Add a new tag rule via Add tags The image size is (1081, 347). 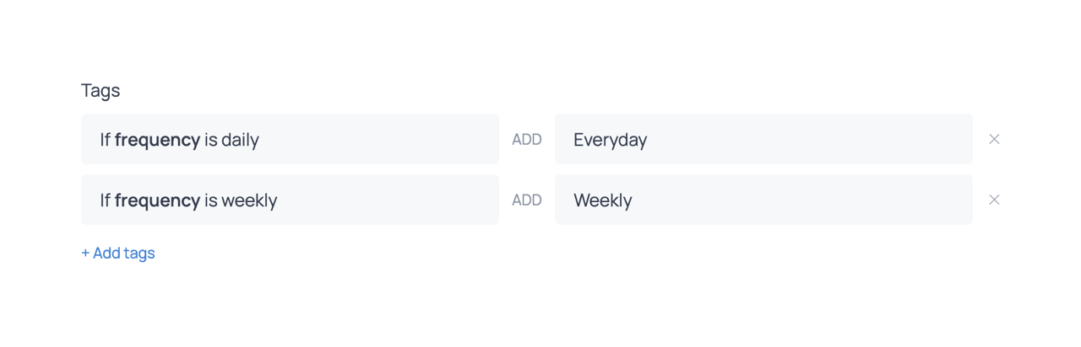(118, 253)
